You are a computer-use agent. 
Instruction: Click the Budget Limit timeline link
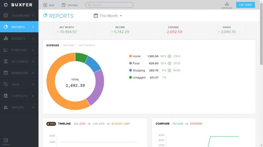pyautogui.click(x=120, y=124)
